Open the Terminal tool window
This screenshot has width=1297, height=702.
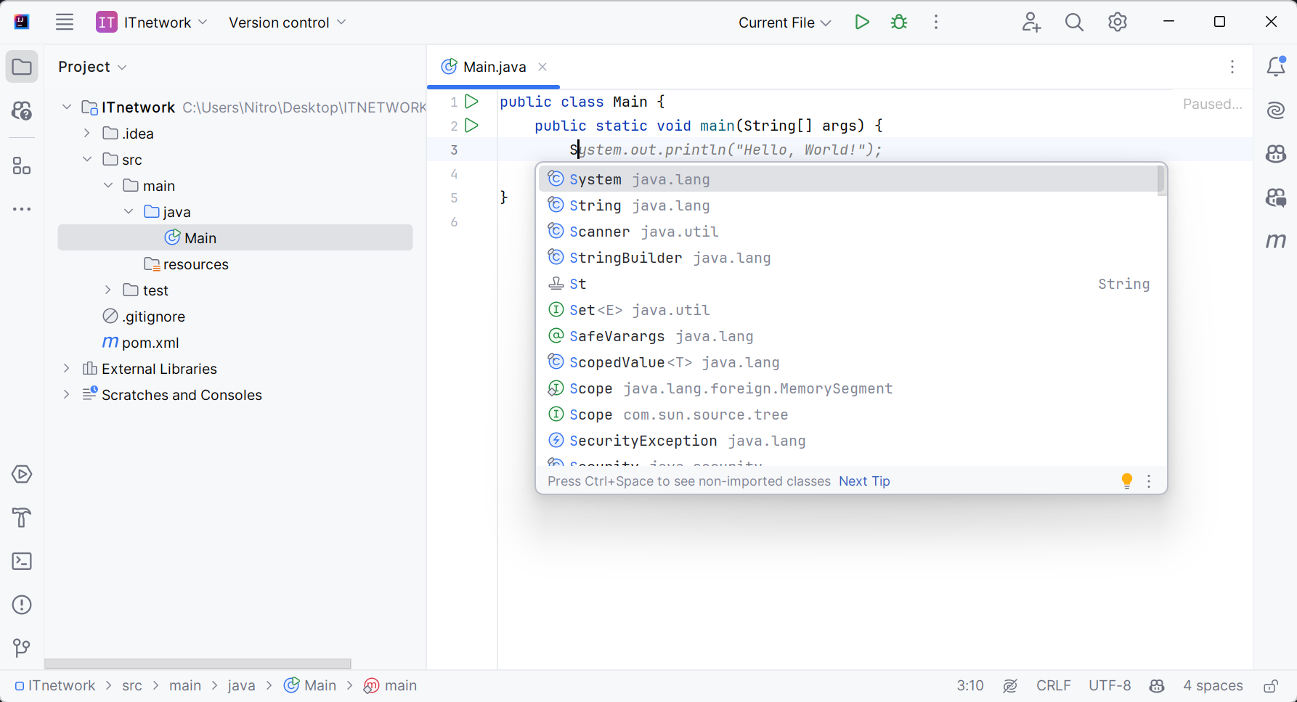pos(22,561)
